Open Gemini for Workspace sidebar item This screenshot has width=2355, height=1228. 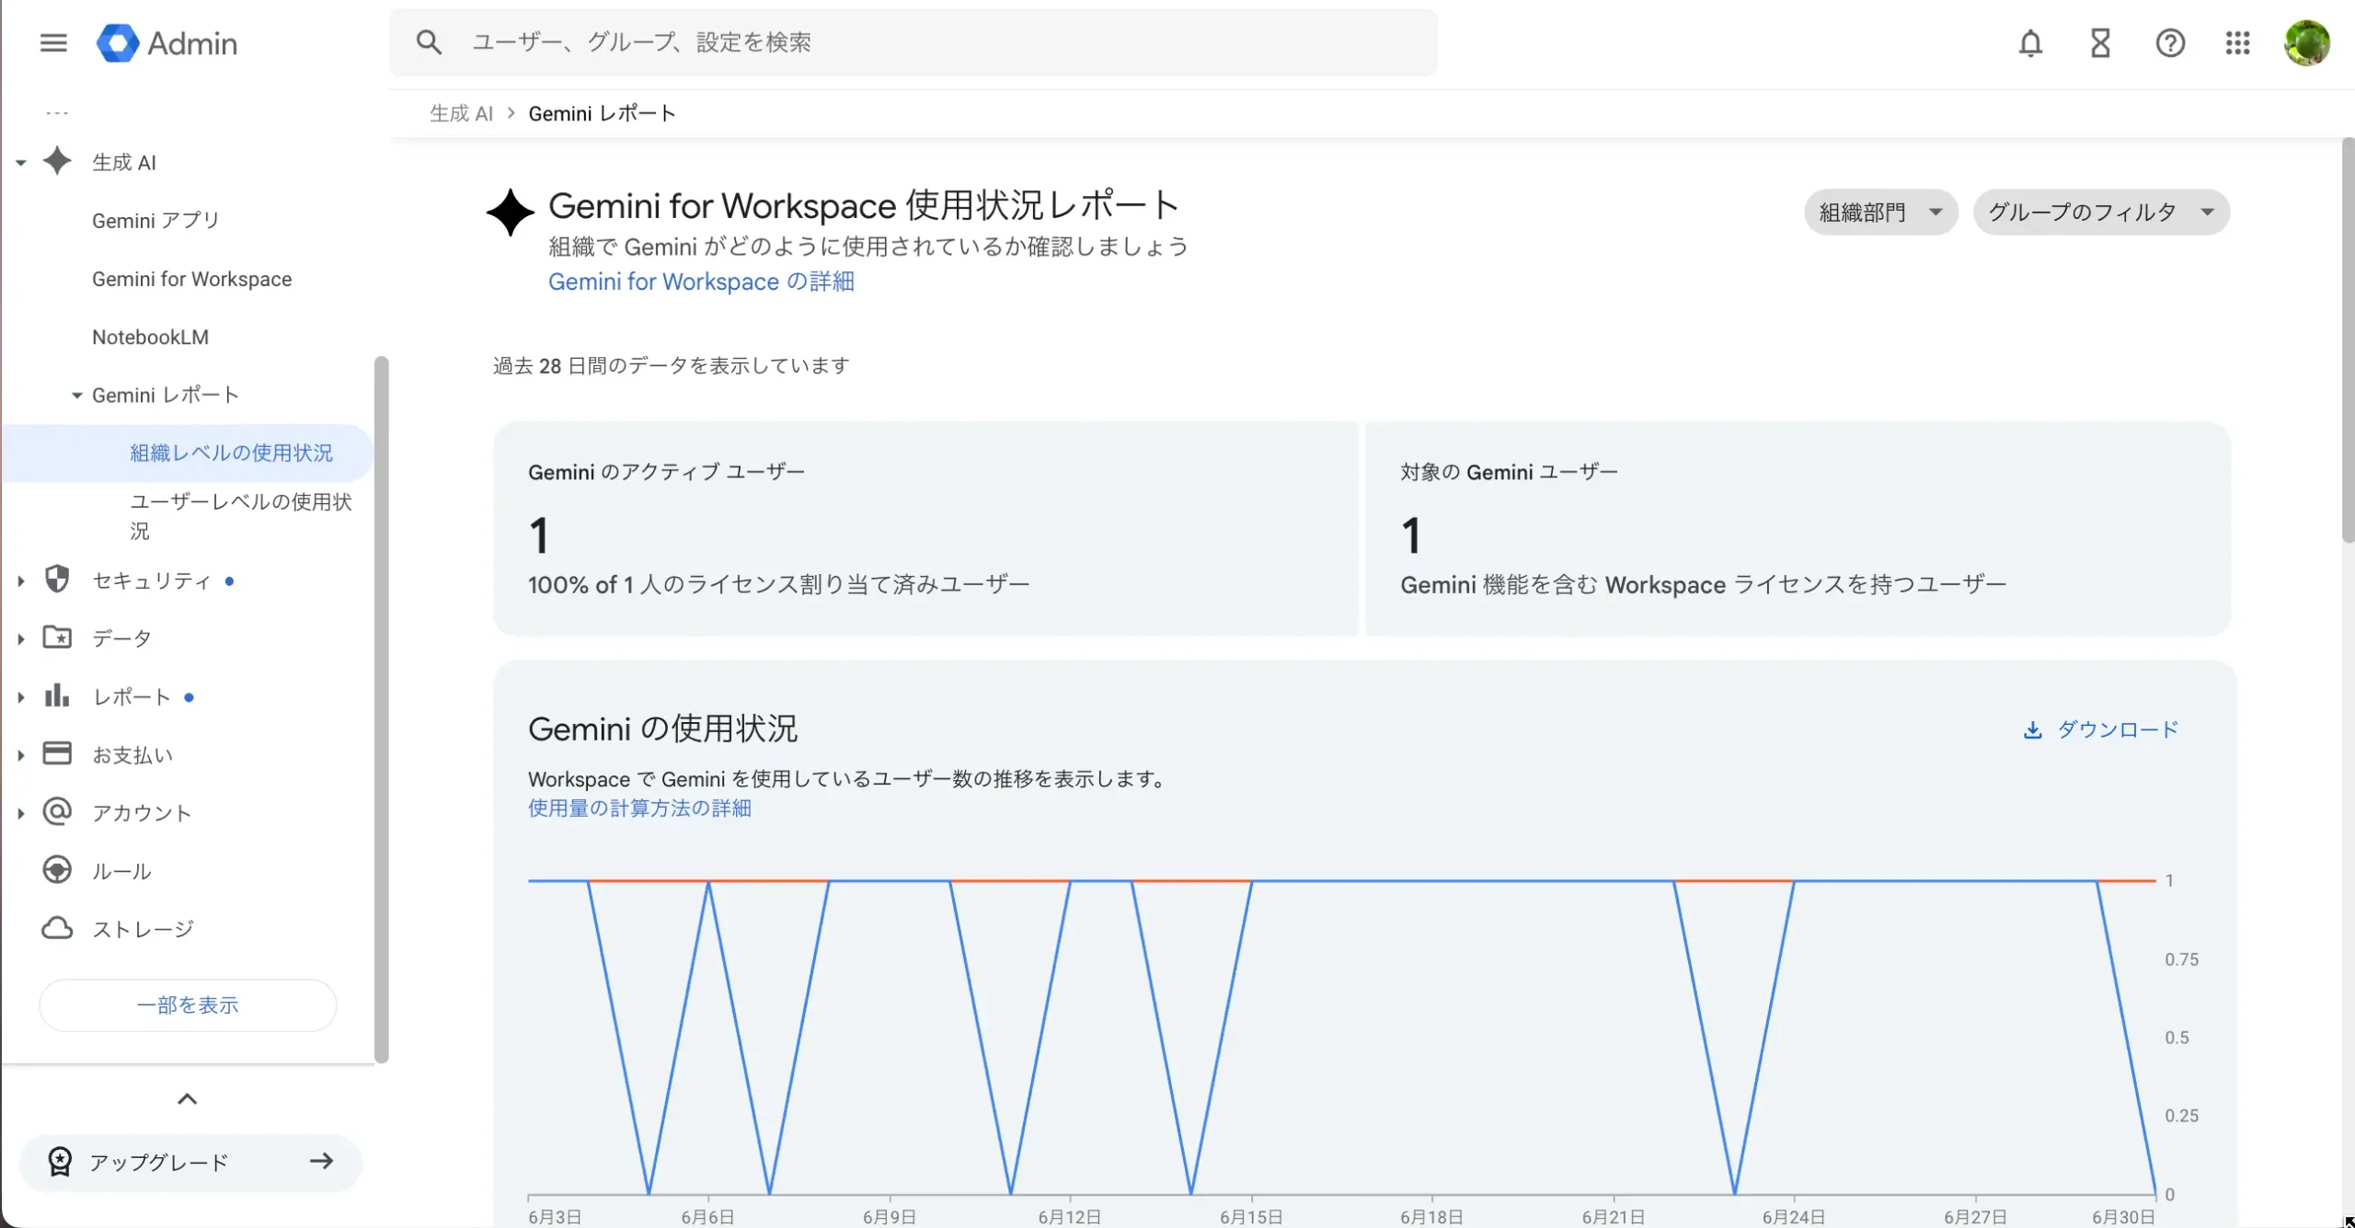(191, 279)
